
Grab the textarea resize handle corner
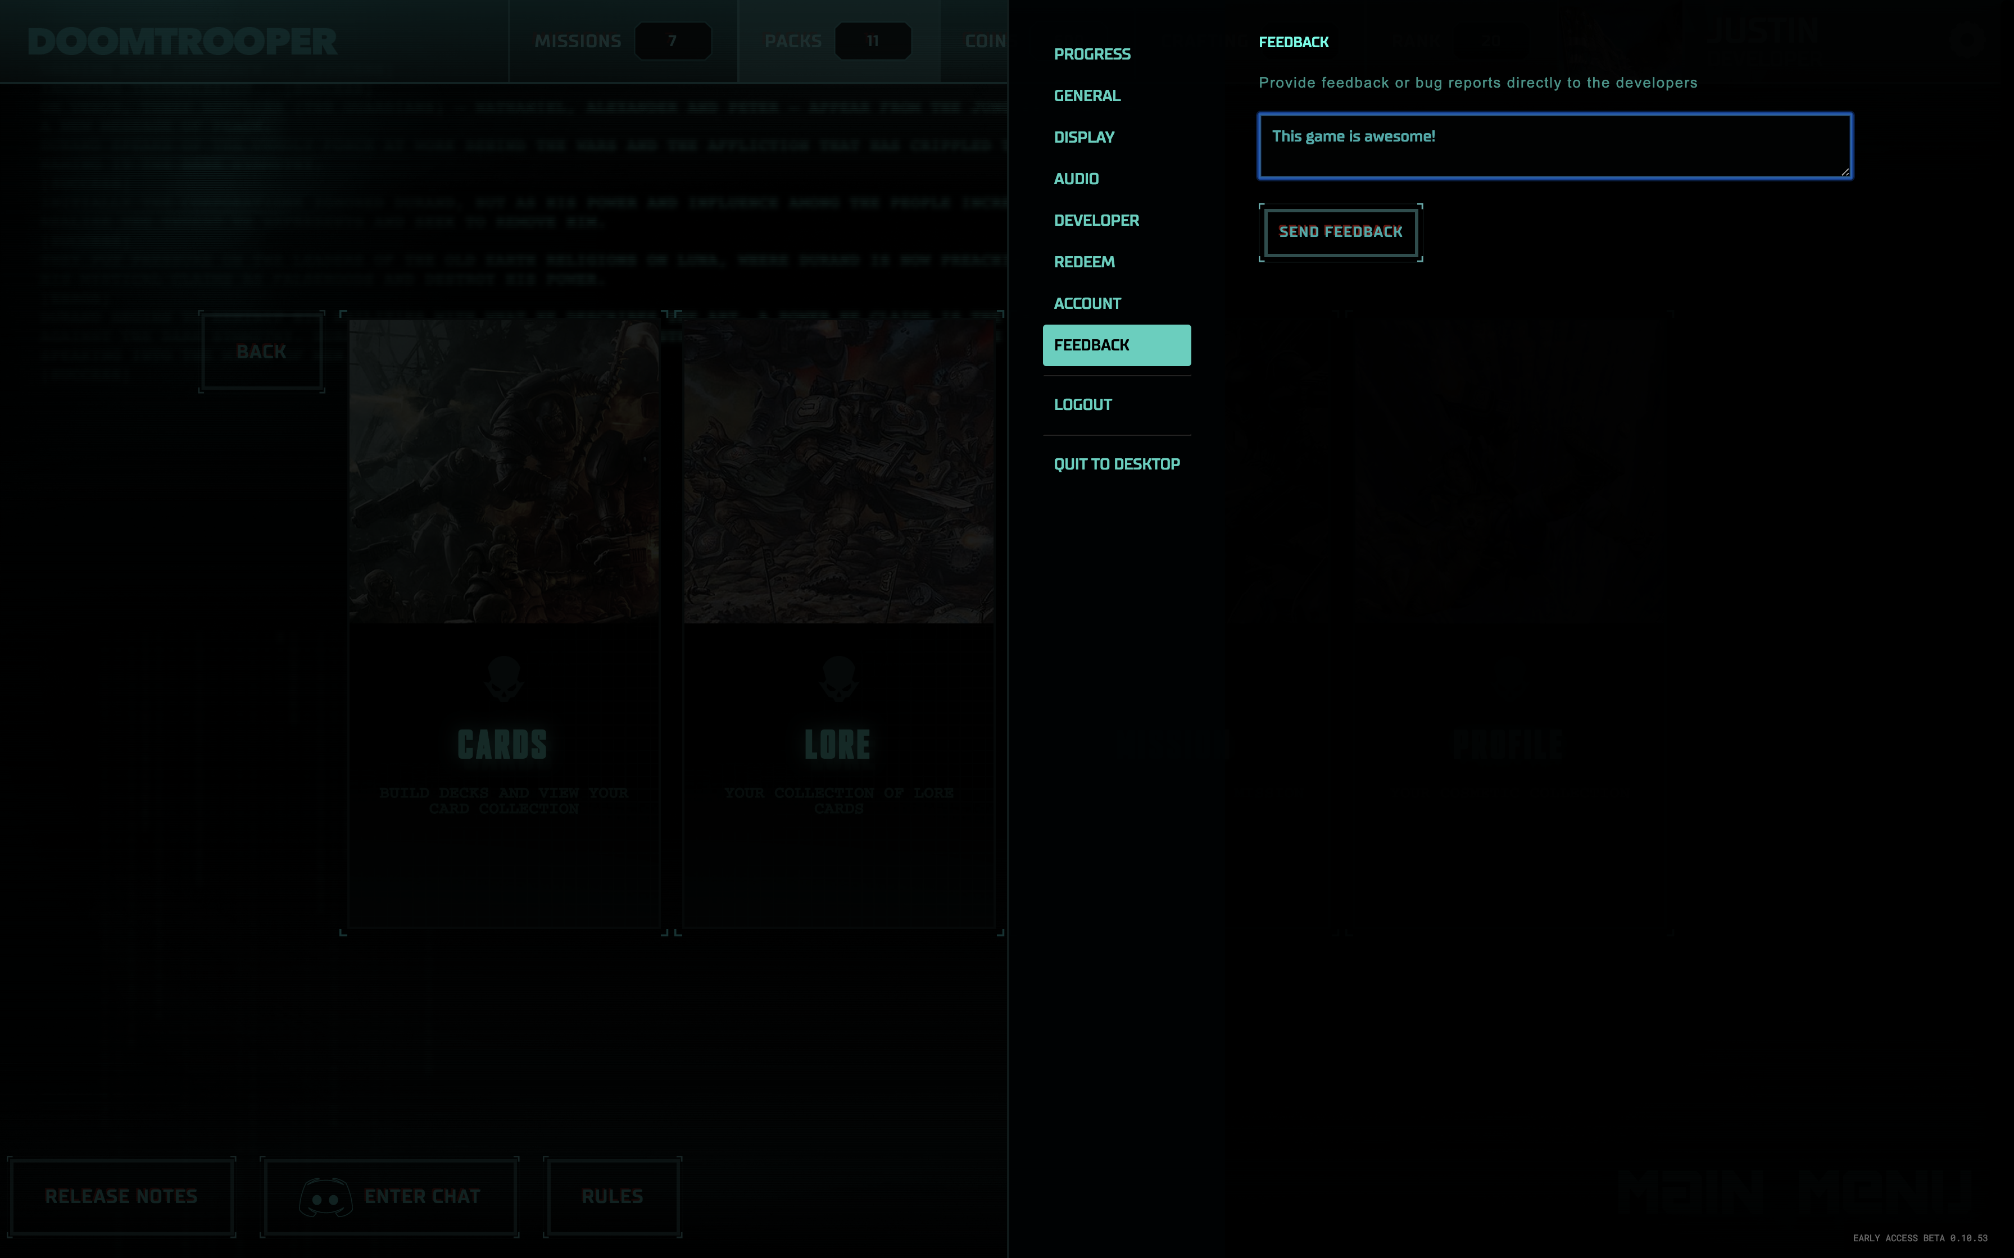pos(1844,171)
